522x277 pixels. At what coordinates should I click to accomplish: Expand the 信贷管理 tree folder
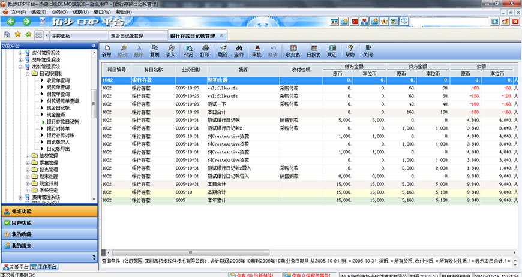(x=28, y=155)
